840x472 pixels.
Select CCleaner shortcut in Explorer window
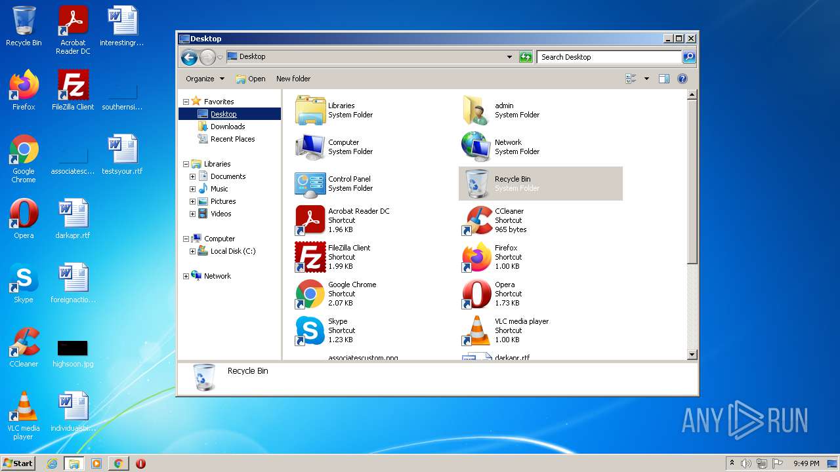point(476,220)
